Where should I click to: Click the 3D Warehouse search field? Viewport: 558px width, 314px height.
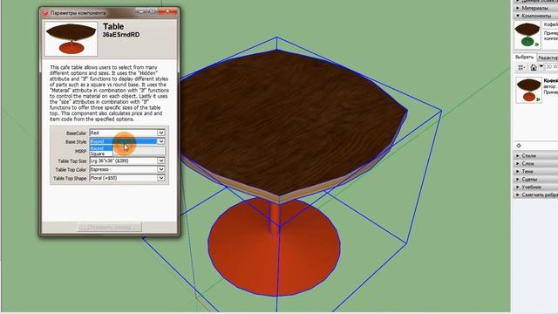click(551, 67)
